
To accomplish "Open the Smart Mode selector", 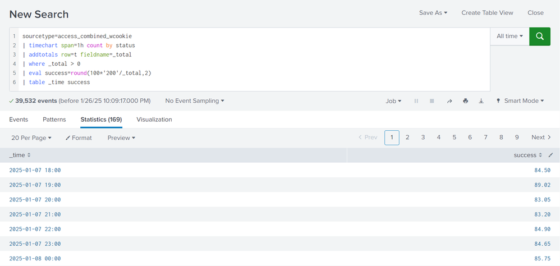I will tap(520, 101).
